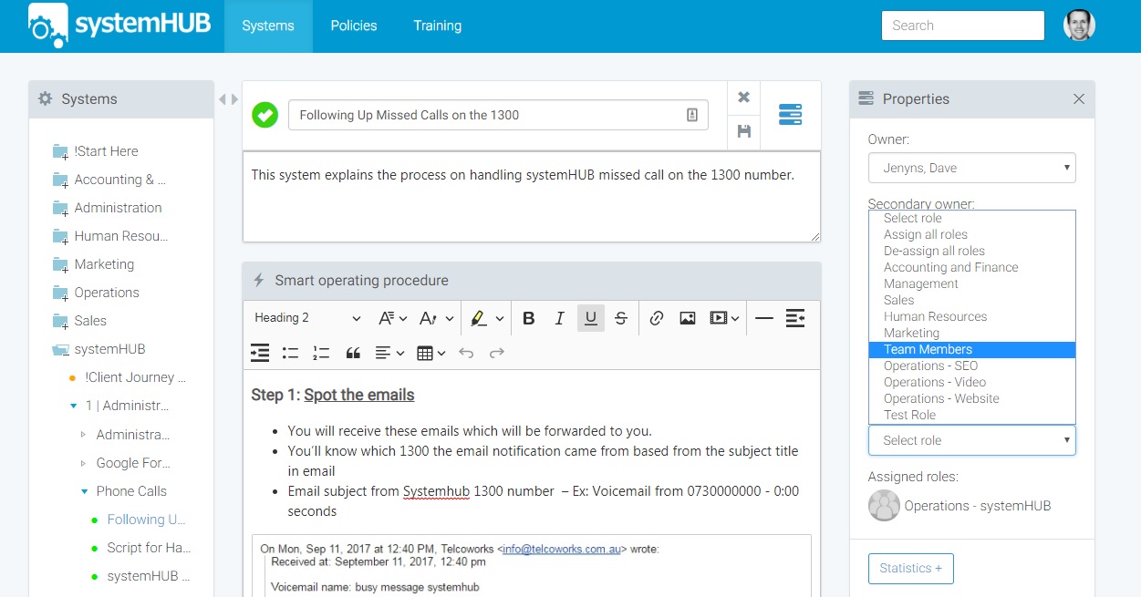Expand sidebar with right arrow
The width and height of the screenshot is (1141, 597).
tap(234, 98)
